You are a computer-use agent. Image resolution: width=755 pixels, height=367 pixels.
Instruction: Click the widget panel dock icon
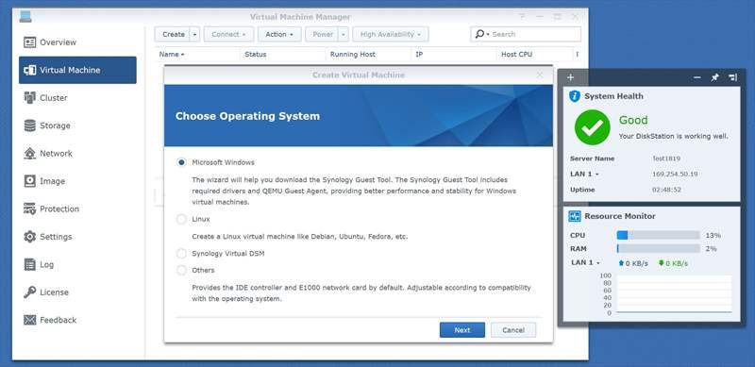733,77
